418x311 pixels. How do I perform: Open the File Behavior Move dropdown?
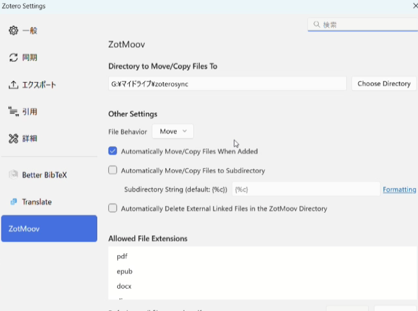point(173,131)
